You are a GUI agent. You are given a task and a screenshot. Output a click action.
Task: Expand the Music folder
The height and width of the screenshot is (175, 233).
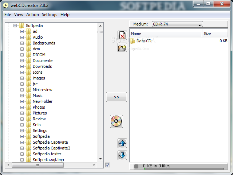[x=22, y=96]
